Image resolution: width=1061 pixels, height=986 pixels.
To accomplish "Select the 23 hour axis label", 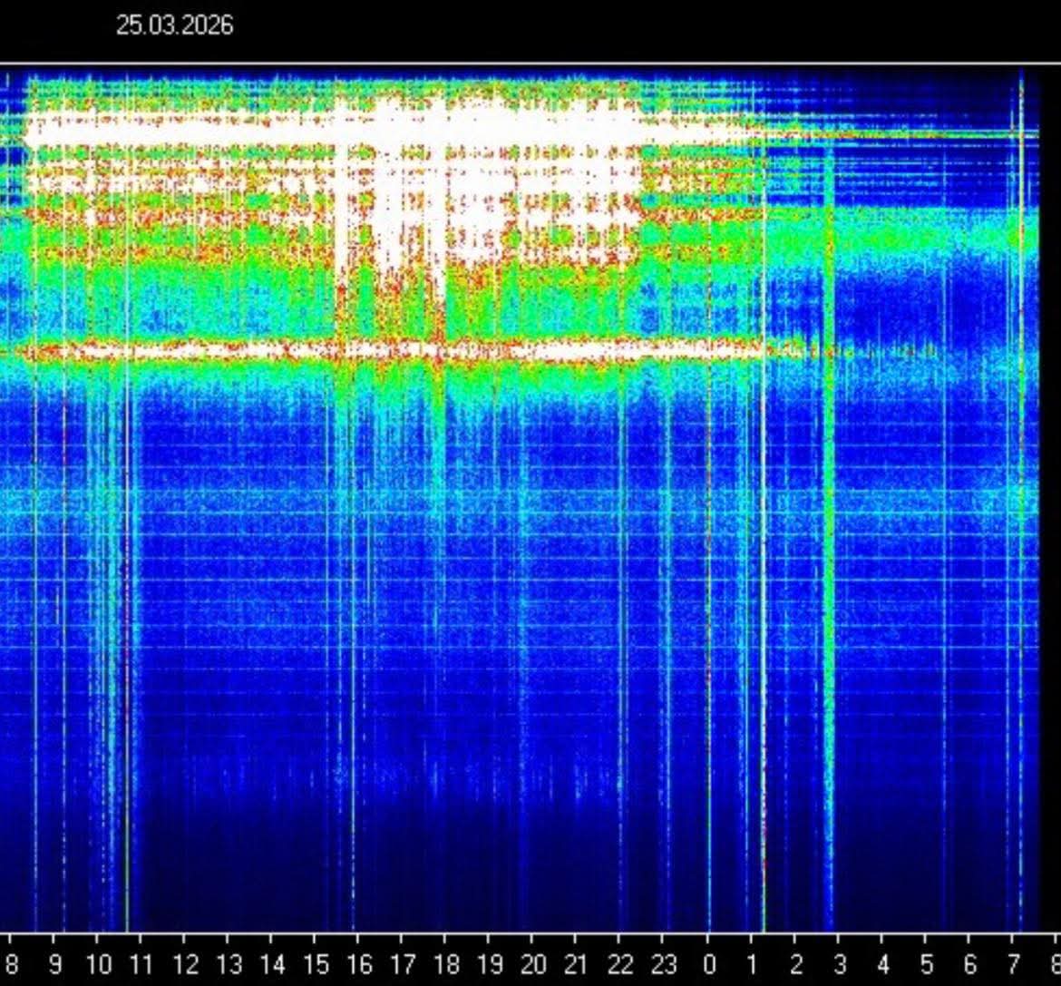I will click(664, 963).
